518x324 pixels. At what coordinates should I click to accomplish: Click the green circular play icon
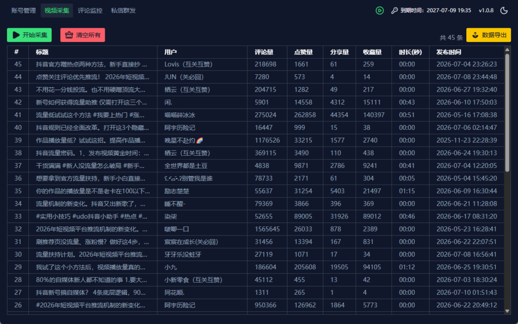(x=379, y=11)
